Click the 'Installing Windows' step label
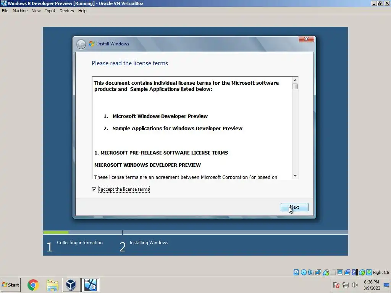 (x=149, y=243)
